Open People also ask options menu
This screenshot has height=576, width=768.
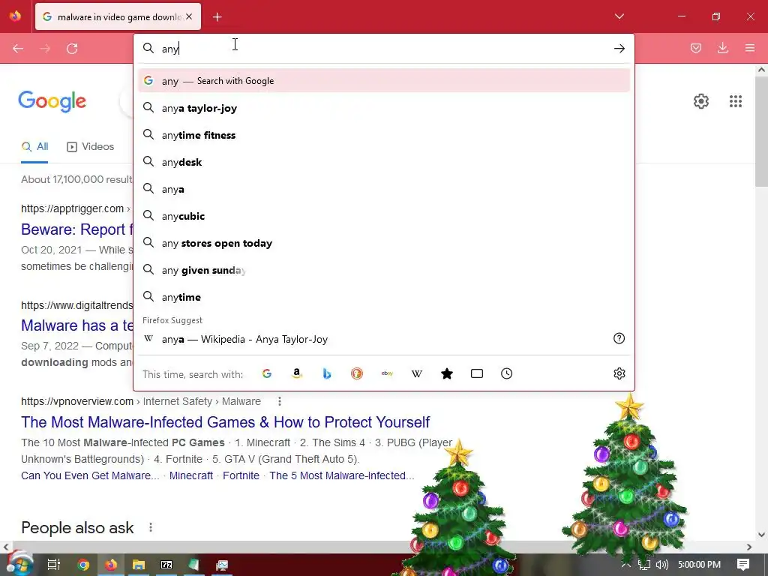coord(151,527)
